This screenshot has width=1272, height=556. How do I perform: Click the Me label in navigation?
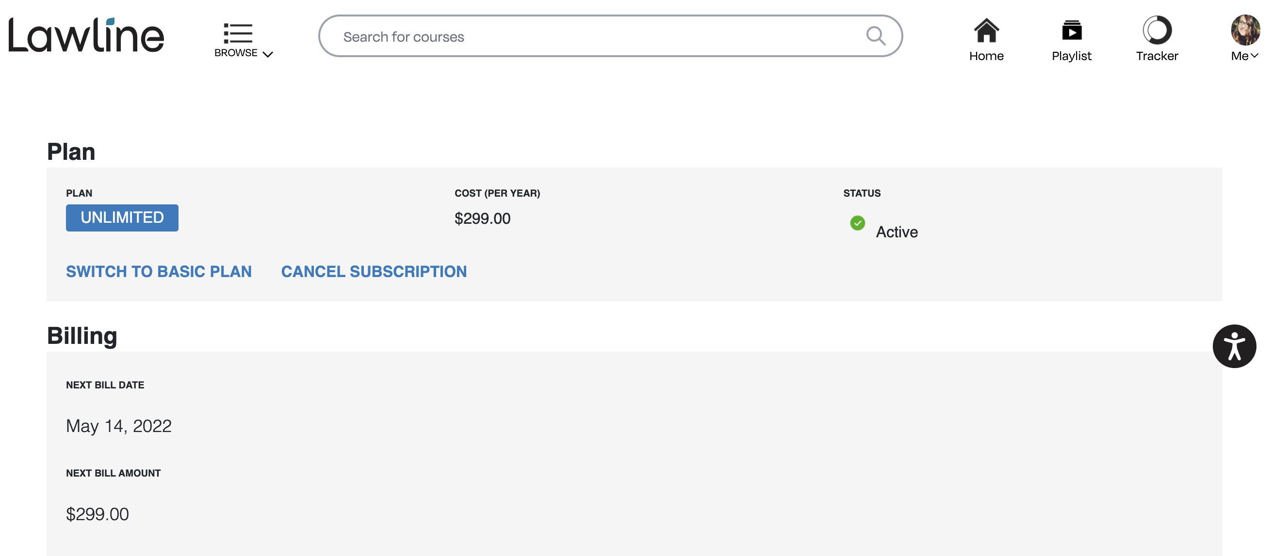point(1239,56)
